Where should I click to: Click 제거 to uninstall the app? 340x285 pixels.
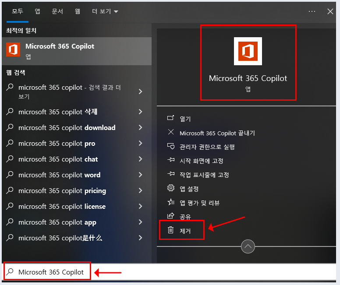(x=185, y=231)
